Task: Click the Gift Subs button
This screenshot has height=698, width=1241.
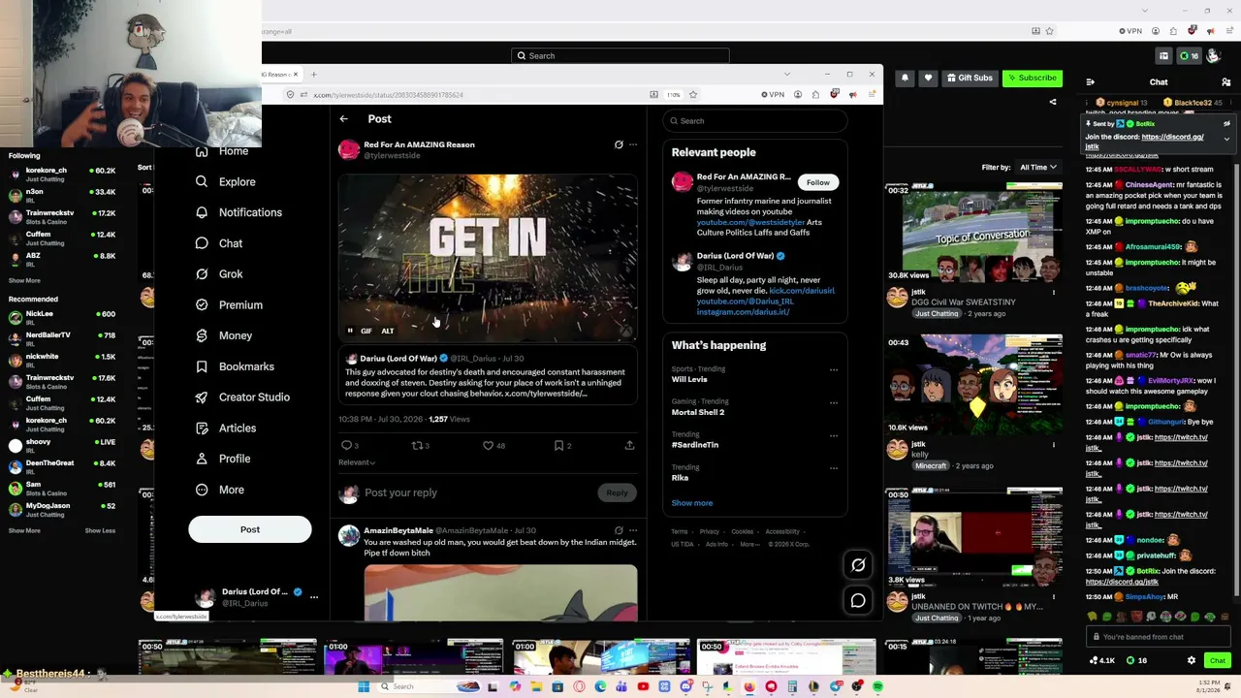Action: point(970,78)
